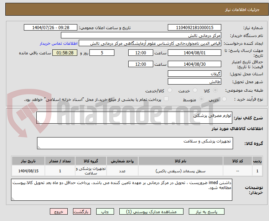
Task: Select the کالا radio button
Action: [x=215, y=90]
